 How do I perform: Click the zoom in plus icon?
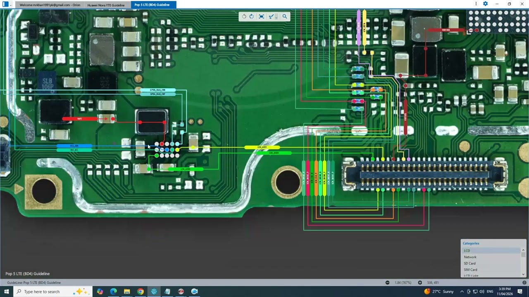pos(420,283)
